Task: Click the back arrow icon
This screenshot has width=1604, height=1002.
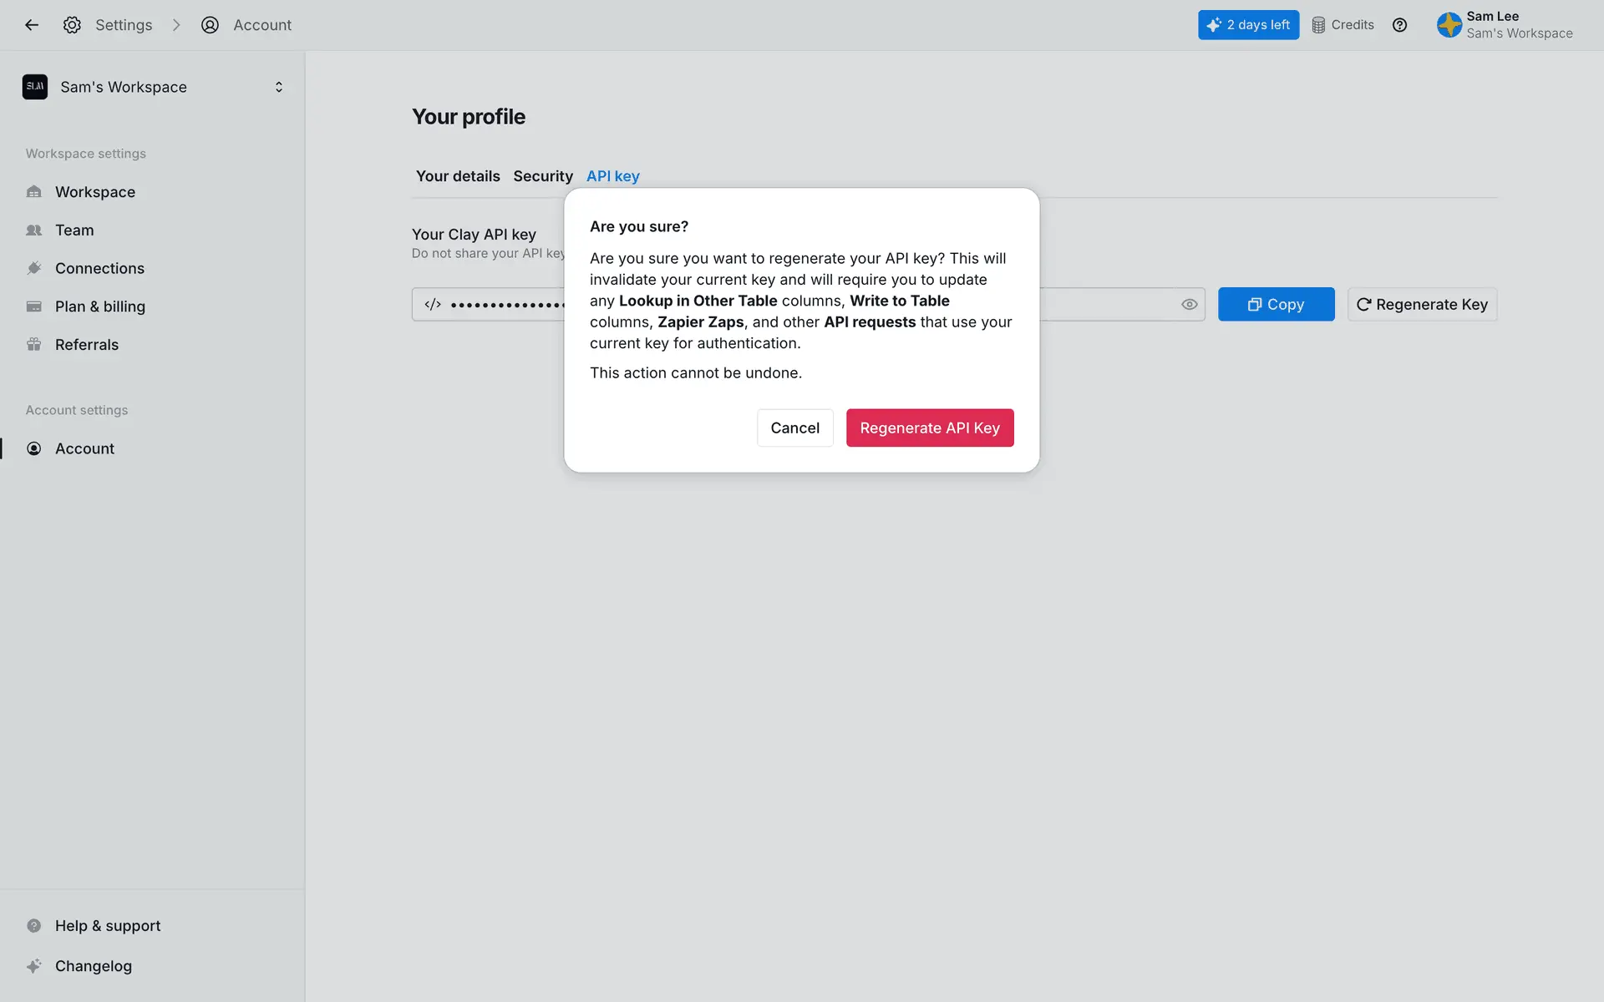Action: coord(32,25)
